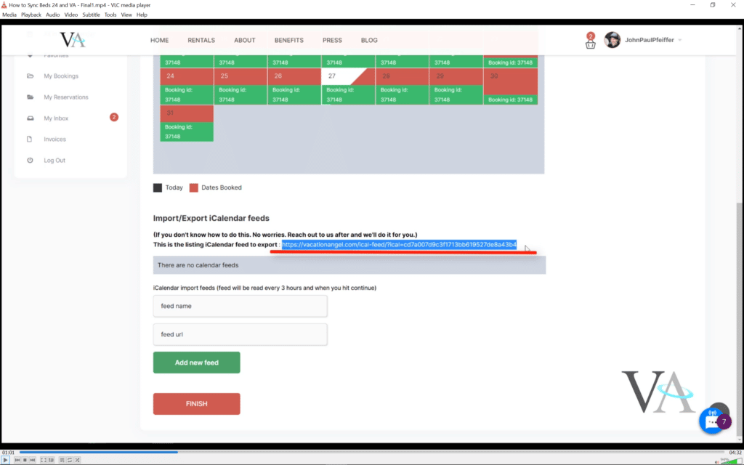Open the Tools menu
This screenshot has height=465, width=744.
[110, 15]
